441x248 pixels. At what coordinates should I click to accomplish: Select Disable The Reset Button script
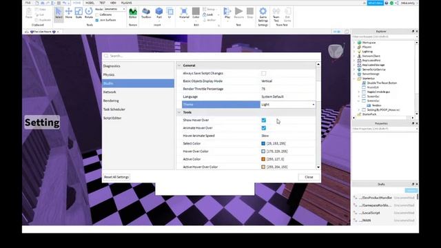click(381, 83)
